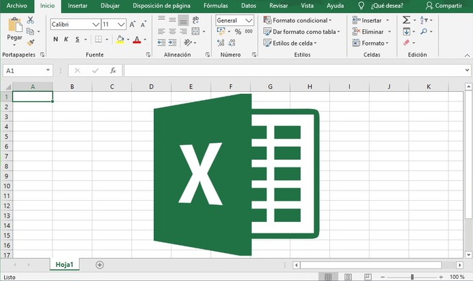Click the Compartir share button
473x281 pixels.
tap(444, 5)
